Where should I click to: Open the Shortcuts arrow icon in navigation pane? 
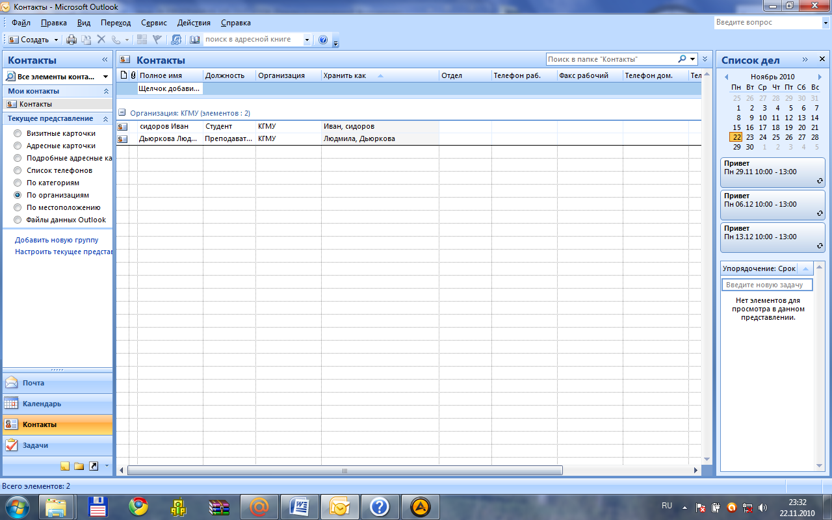pos(94,466)
